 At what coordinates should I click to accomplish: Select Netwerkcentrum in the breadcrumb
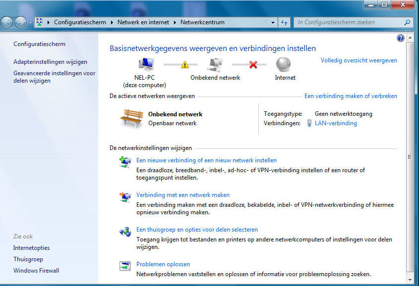pyautogui.click(x=202, y=22)
